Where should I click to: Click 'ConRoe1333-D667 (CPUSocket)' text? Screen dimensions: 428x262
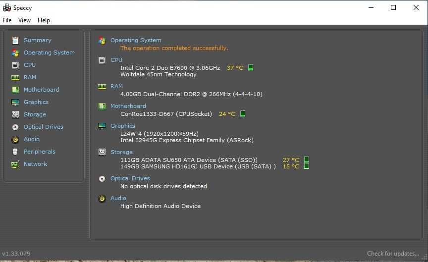click(x=166, y=114)
